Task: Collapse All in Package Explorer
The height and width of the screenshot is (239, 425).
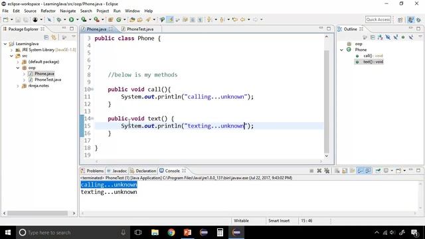Action: coord(46,37)
